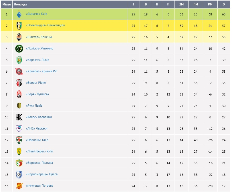This screenshot has height=193, width=232.
Task: Click the Oleksandriya club crest
Action: pos(19,26)
